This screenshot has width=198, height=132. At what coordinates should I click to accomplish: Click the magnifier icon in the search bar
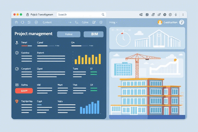tap(103, 15)
